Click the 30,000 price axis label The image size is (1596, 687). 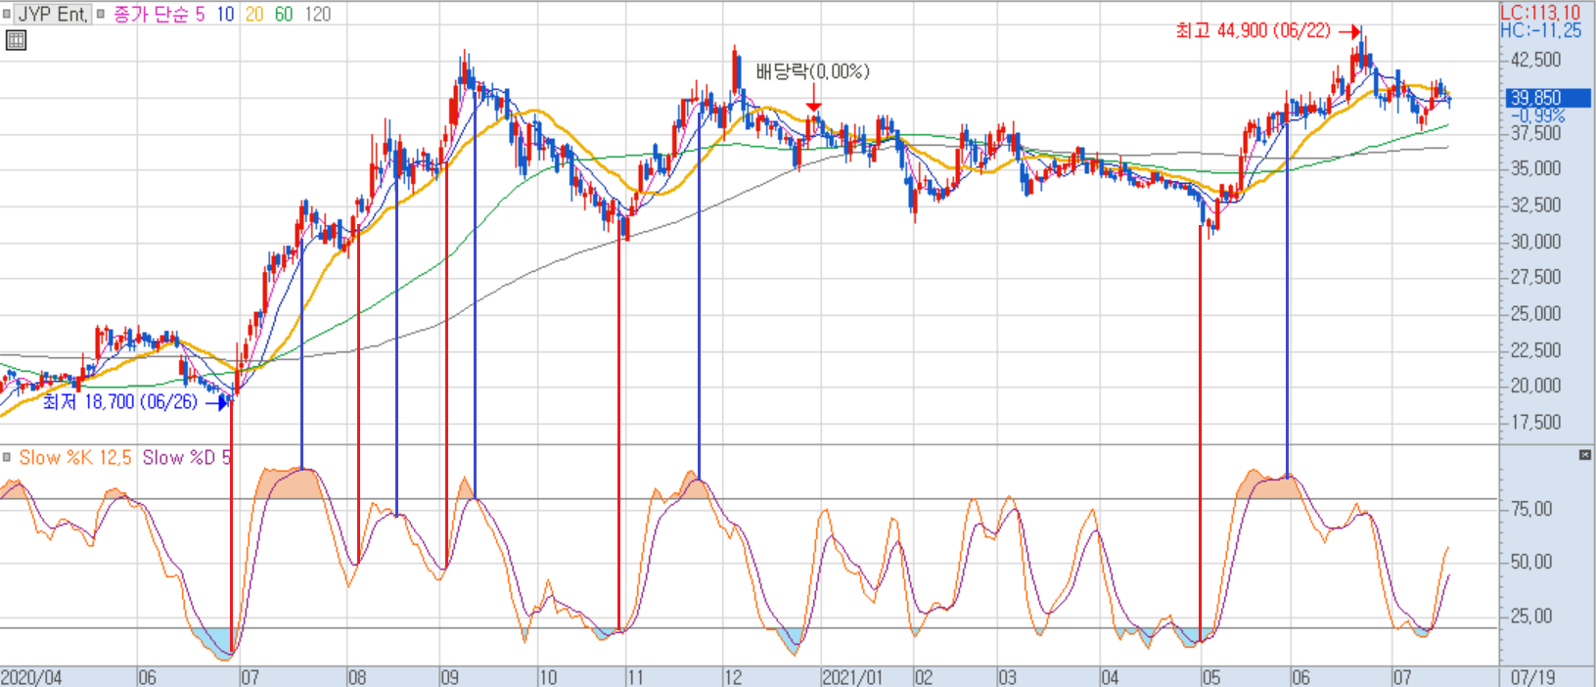(1536, 242)
